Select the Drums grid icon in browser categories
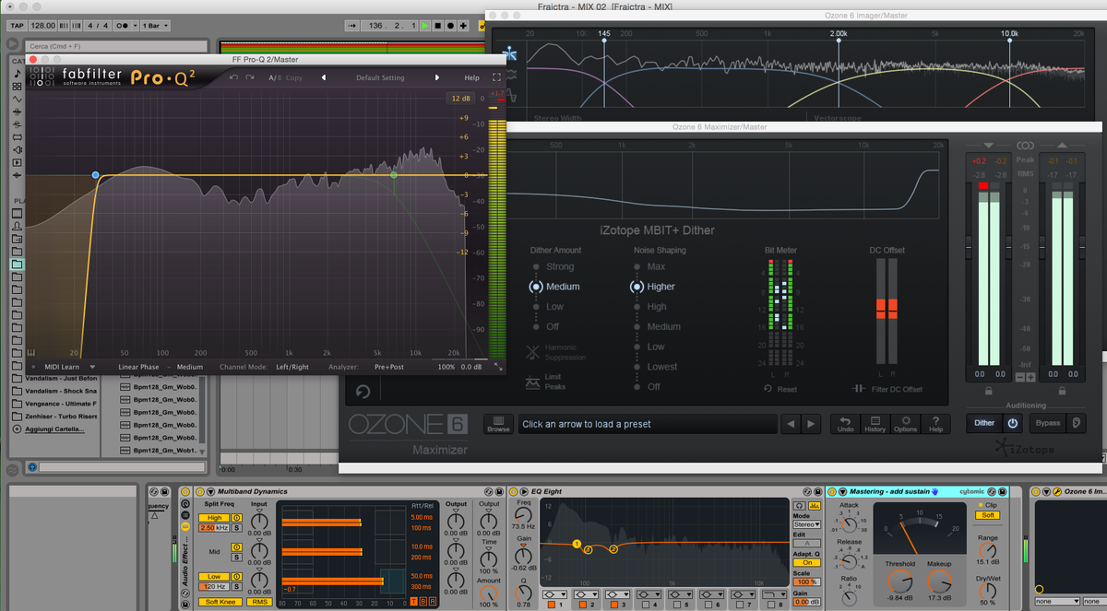Image resolution: width=1107 pixels, height=611 pixels. [18, 86]
